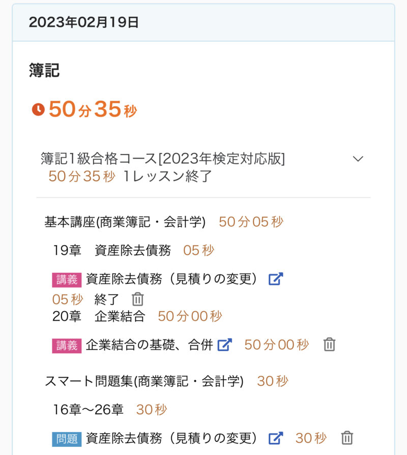Click the 講義 badge beside 企業結合の基礎、合併
The image size is (407, 455).
(67, 345)
